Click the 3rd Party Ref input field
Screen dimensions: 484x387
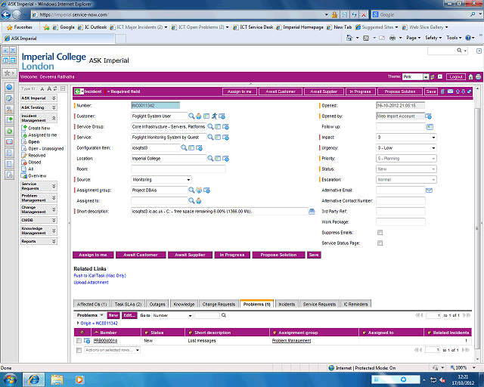click(401, 212)
